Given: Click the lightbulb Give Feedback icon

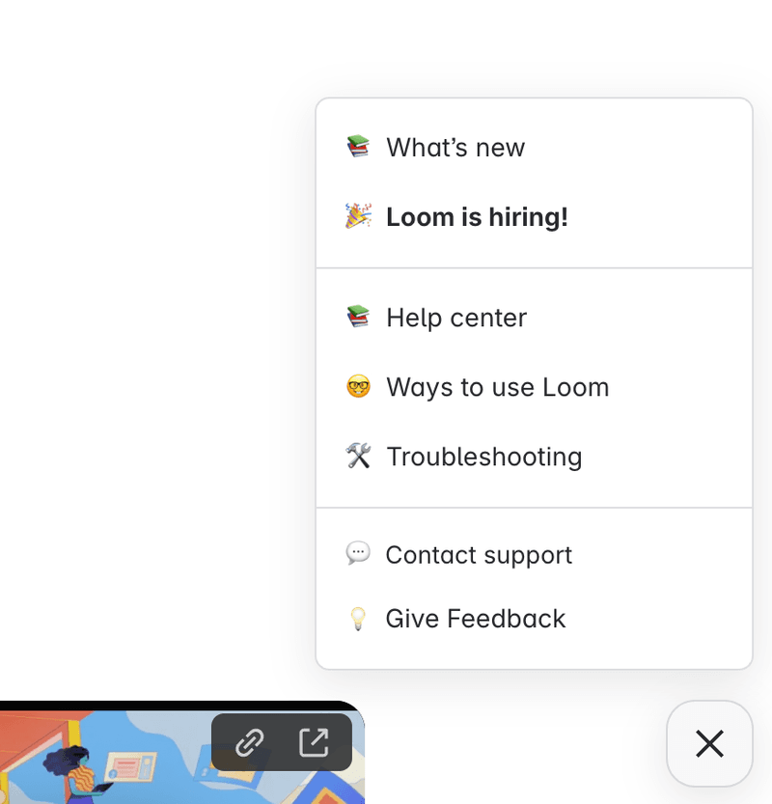Looking at the screenshot, I should [358, 618].
